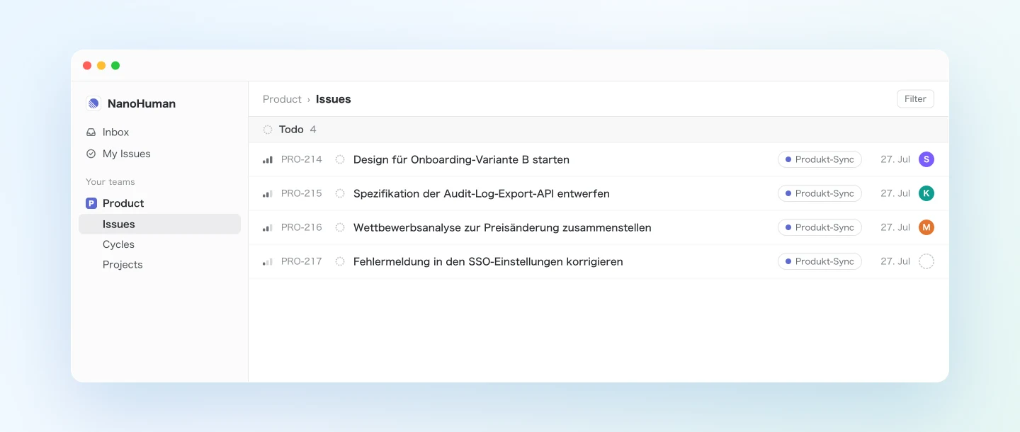Open issue Spezifikation der Audit-Log-Export-API entwerfen
Viewport: 1020px width, 432px height.
482,193
